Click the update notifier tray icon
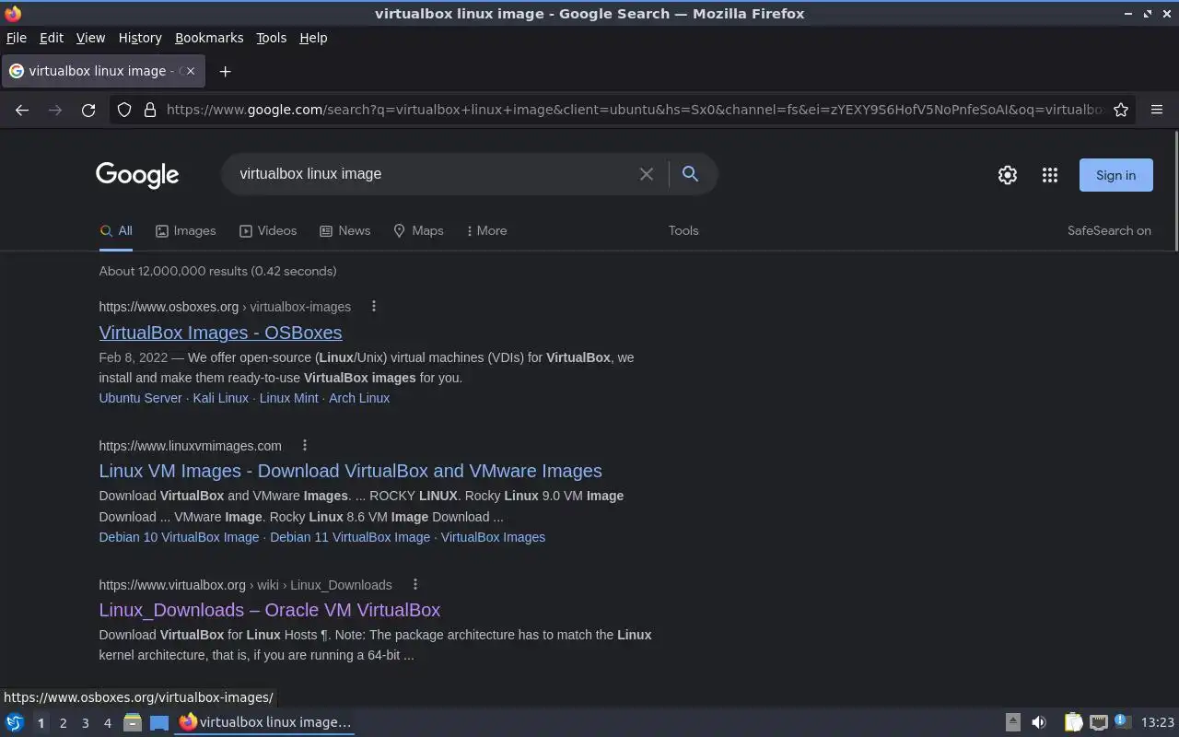The image size is (1179, 737). point(1122,721)
